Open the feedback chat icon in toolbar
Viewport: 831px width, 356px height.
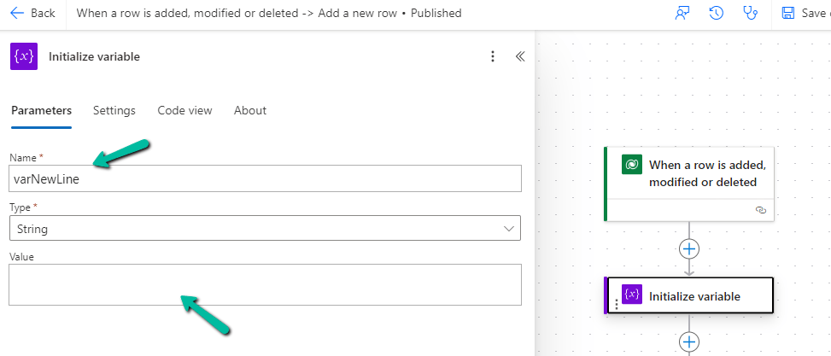click(x=682, y=14)
